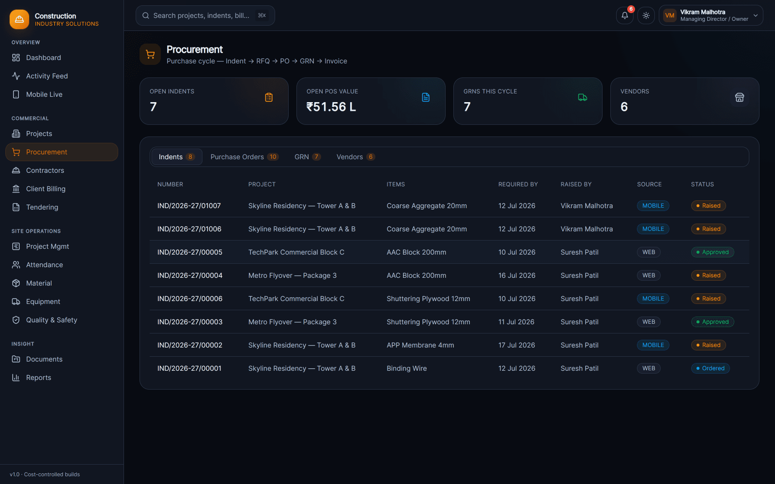Viewport: 775px width, 484px height.
Task: Click the 17 Jul 2026 required-by date
Action: coord(516,345)
